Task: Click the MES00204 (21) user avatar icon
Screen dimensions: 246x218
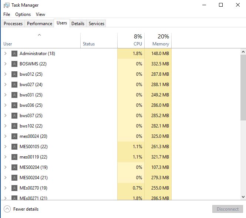Action: coord(14,178)
